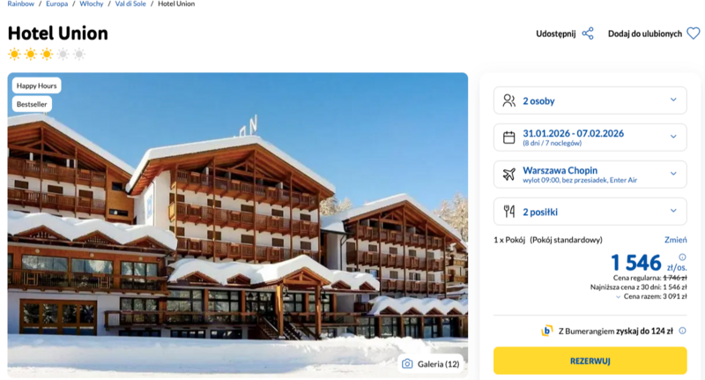This screenshot has width=705, height=380.
Task: Click the camera icon in the Galeria button
Action: [x=407, y=363]
